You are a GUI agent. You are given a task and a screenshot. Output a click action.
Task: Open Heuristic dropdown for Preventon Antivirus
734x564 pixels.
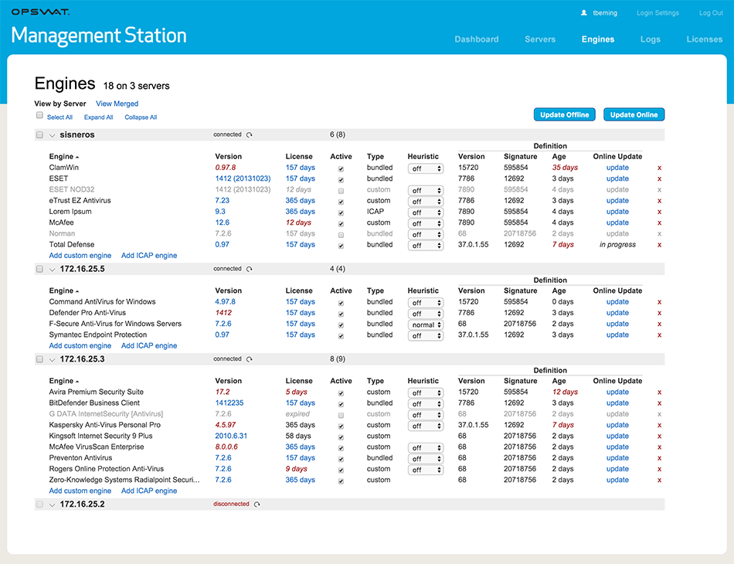(x=426, y=459)
